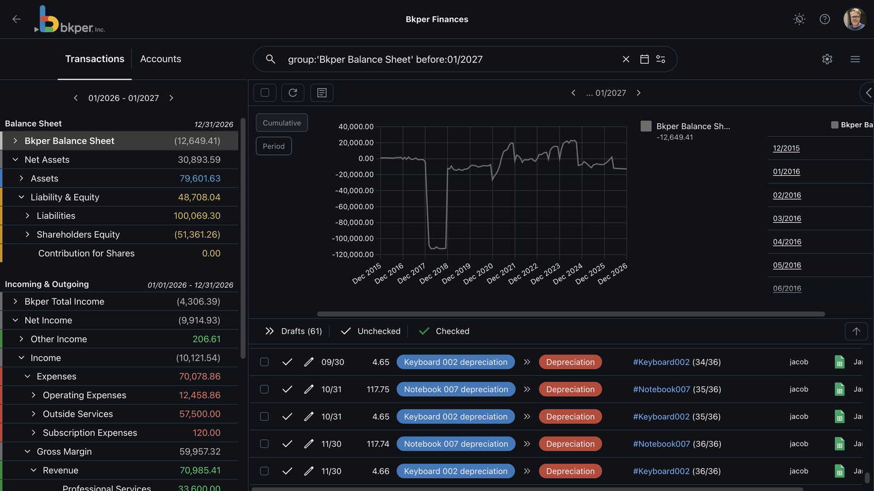The width and height of the screenshot is (874, 491).
Task: Edit the 09/30 Keyboard 002 transaction pencil
Action: pyautogui.click(x=309, y=362)
